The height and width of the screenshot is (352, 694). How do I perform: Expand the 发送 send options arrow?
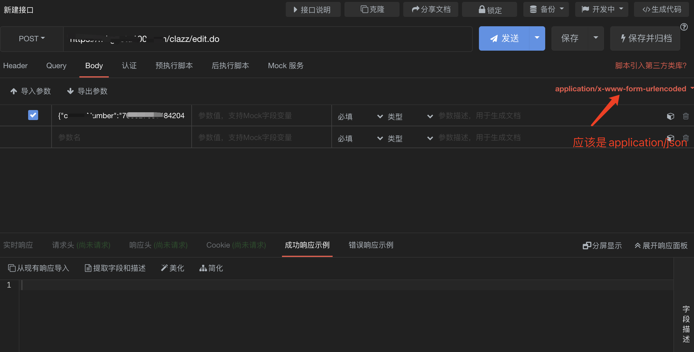coord(537,38)
